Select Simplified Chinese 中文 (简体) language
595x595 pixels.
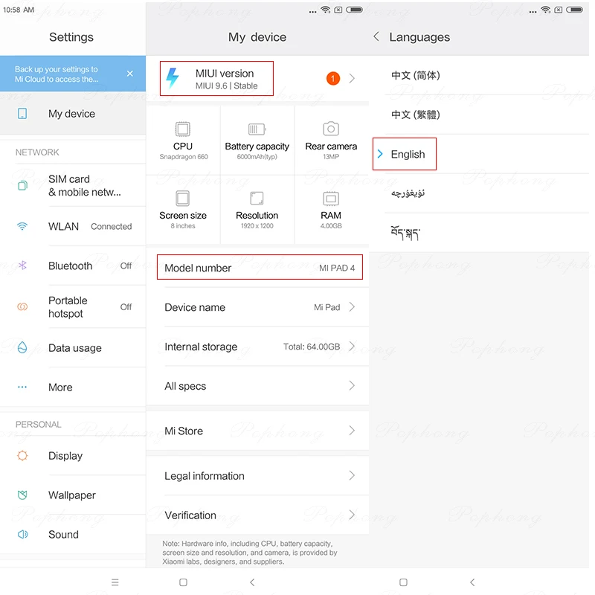(479, 76)
